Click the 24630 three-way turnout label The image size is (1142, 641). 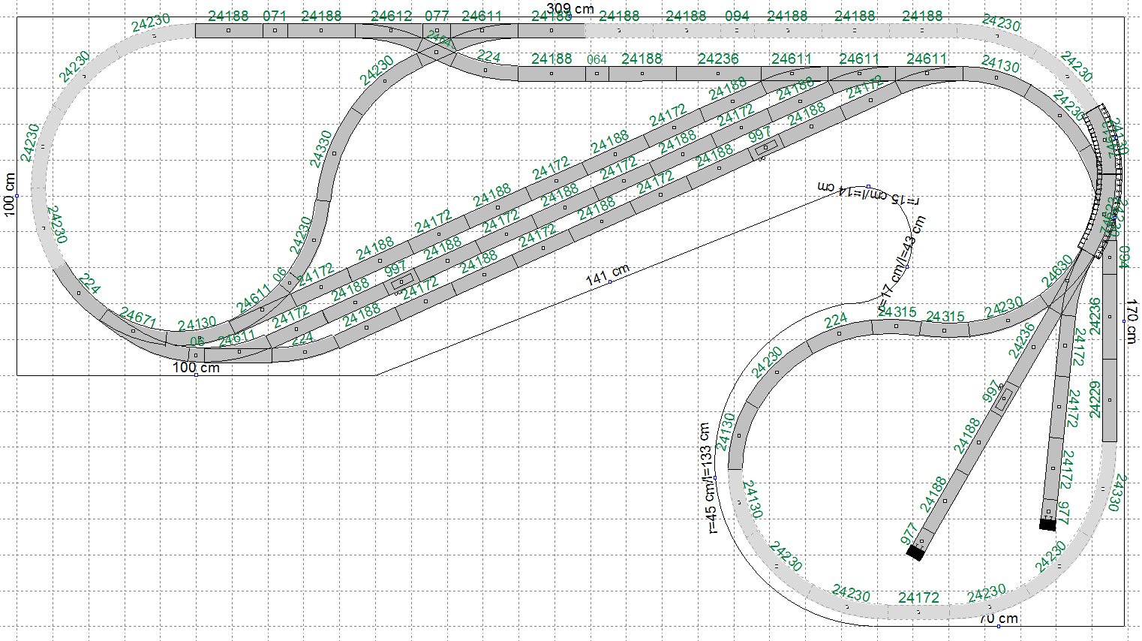1057,271
